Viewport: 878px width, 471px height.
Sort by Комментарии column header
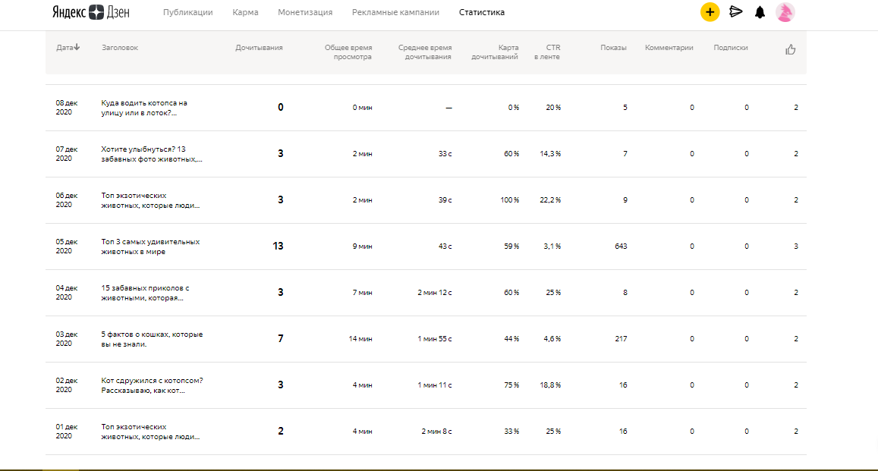tap(669, 48)
